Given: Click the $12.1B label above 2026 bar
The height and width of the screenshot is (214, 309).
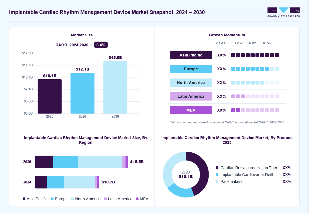Looking at the screenshot, I should (x=82, y=69).
